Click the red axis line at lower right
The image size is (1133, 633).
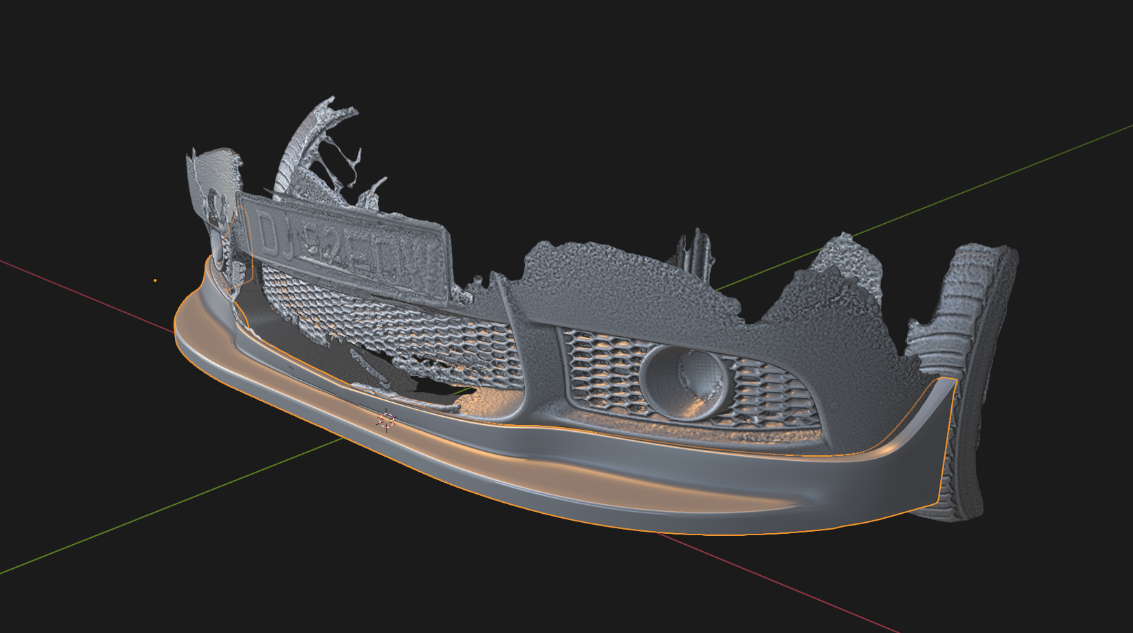point(792,584)
